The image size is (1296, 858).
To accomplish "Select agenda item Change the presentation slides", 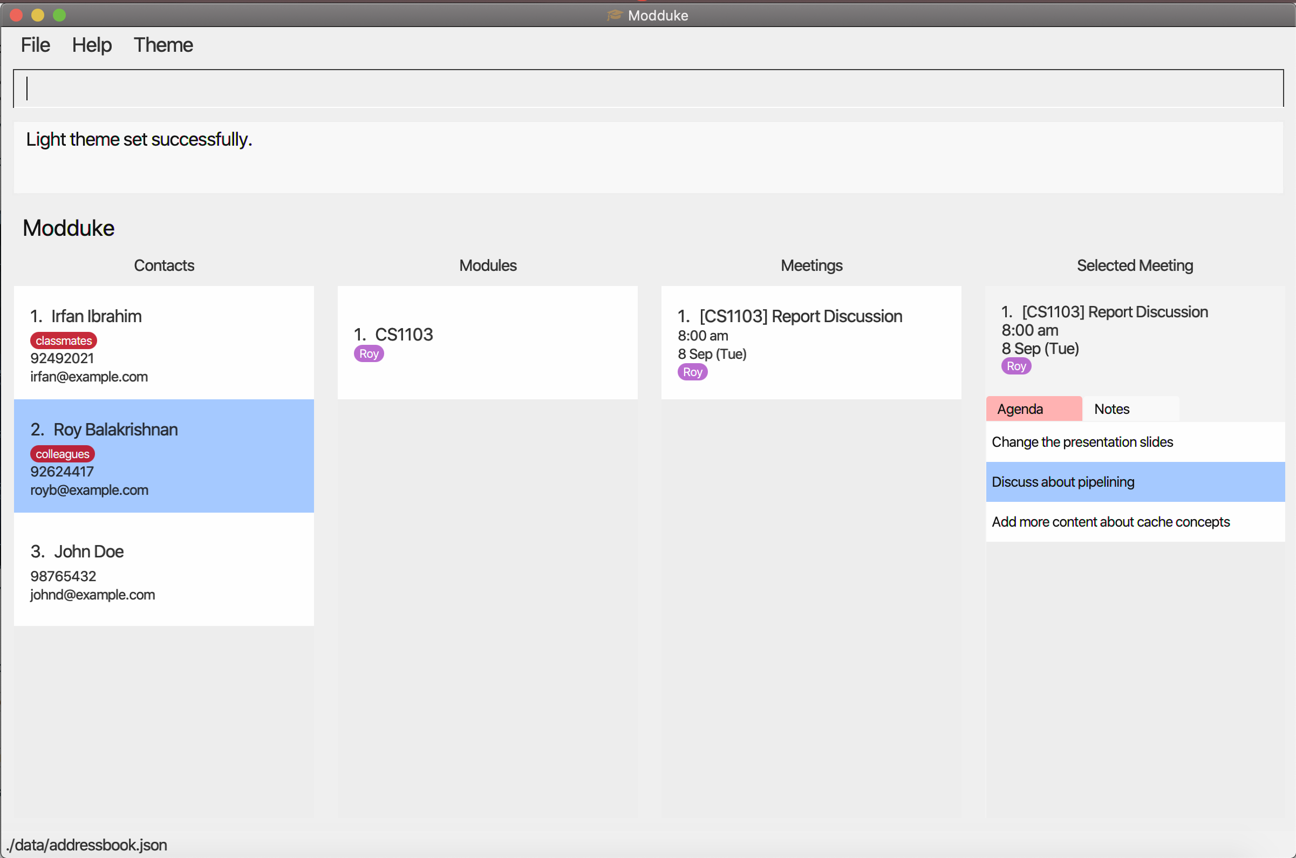I will click(x=1135, y=441).
